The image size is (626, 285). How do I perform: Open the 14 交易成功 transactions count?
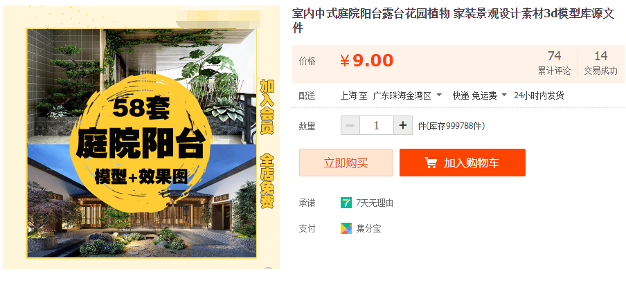[600, 63]
